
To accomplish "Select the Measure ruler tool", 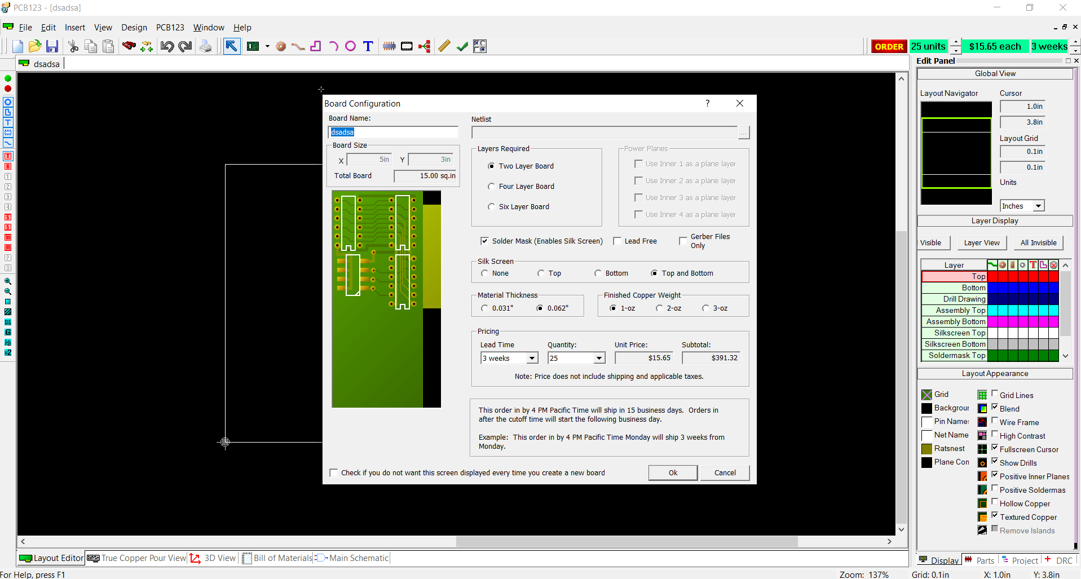I will (x=444, y=46).
